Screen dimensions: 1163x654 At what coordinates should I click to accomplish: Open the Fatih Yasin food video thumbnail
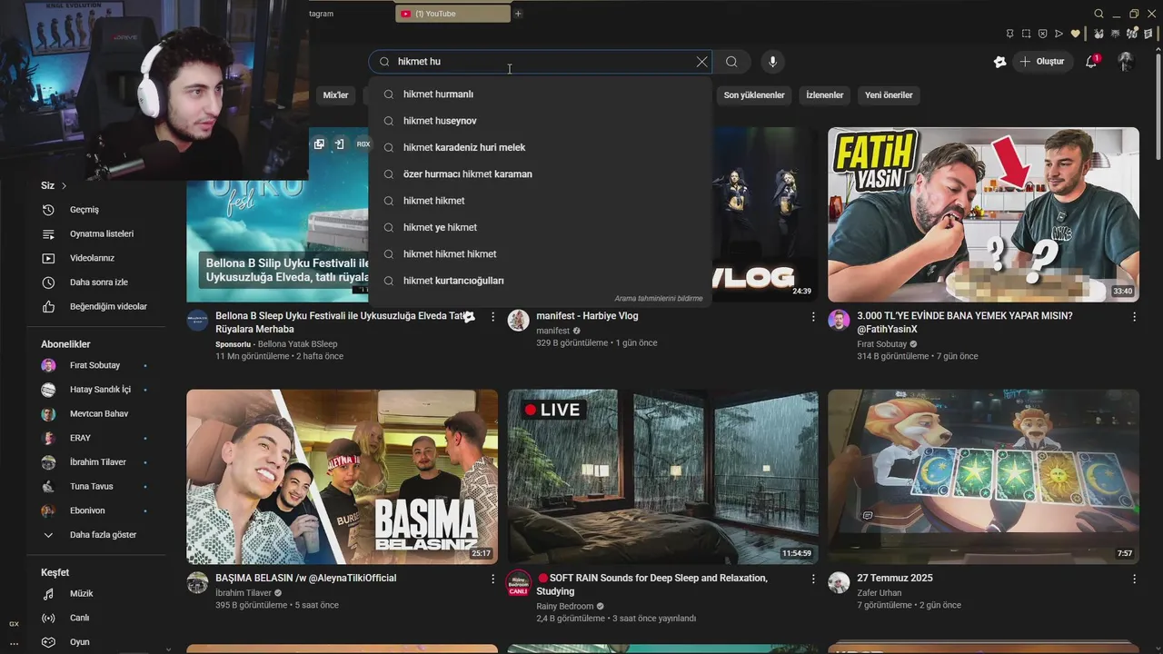pos(983,214)
